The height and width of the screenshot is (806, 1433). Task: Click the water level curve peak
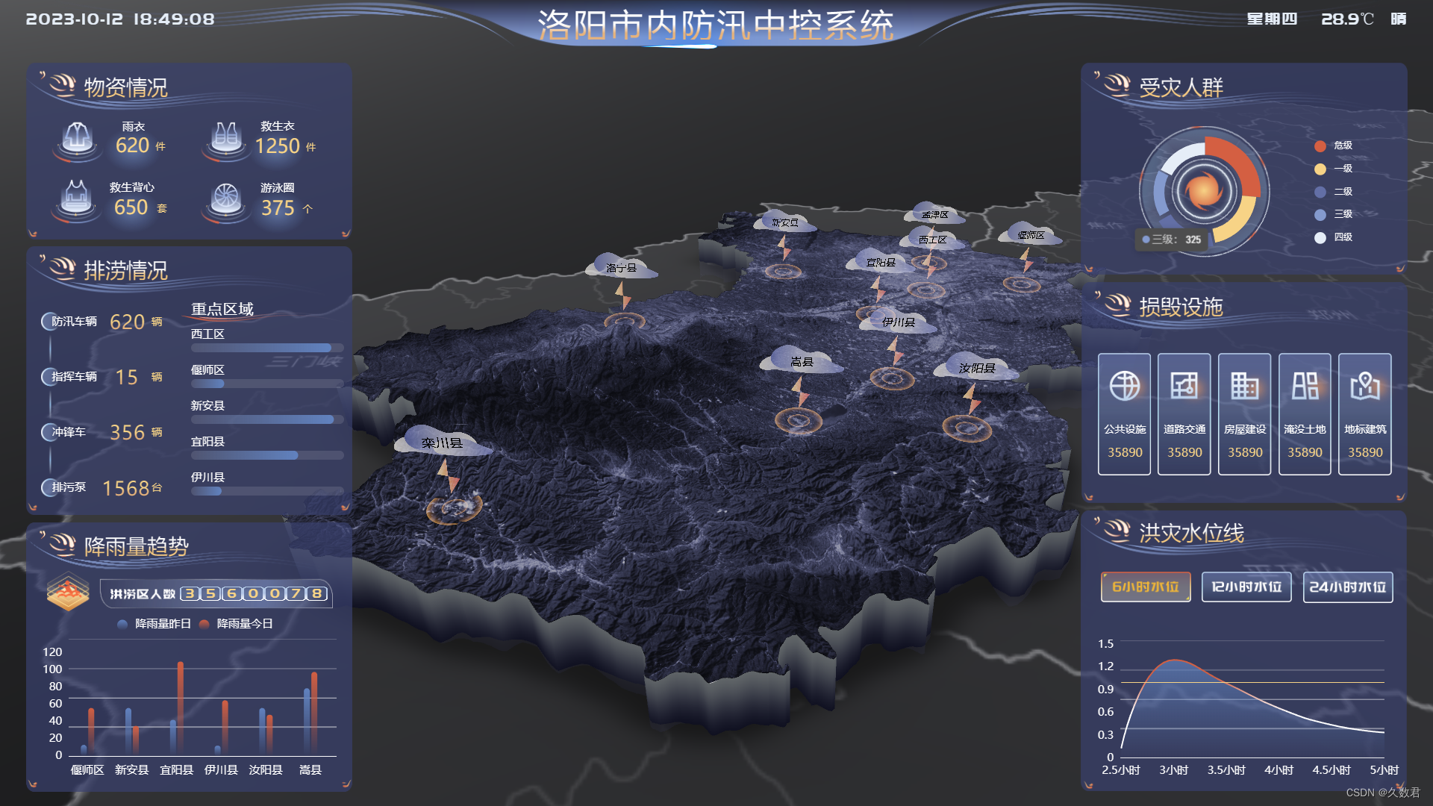1175,660
